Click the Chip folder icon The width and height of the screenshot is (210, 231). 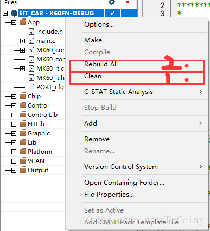(x=23, y=96)
